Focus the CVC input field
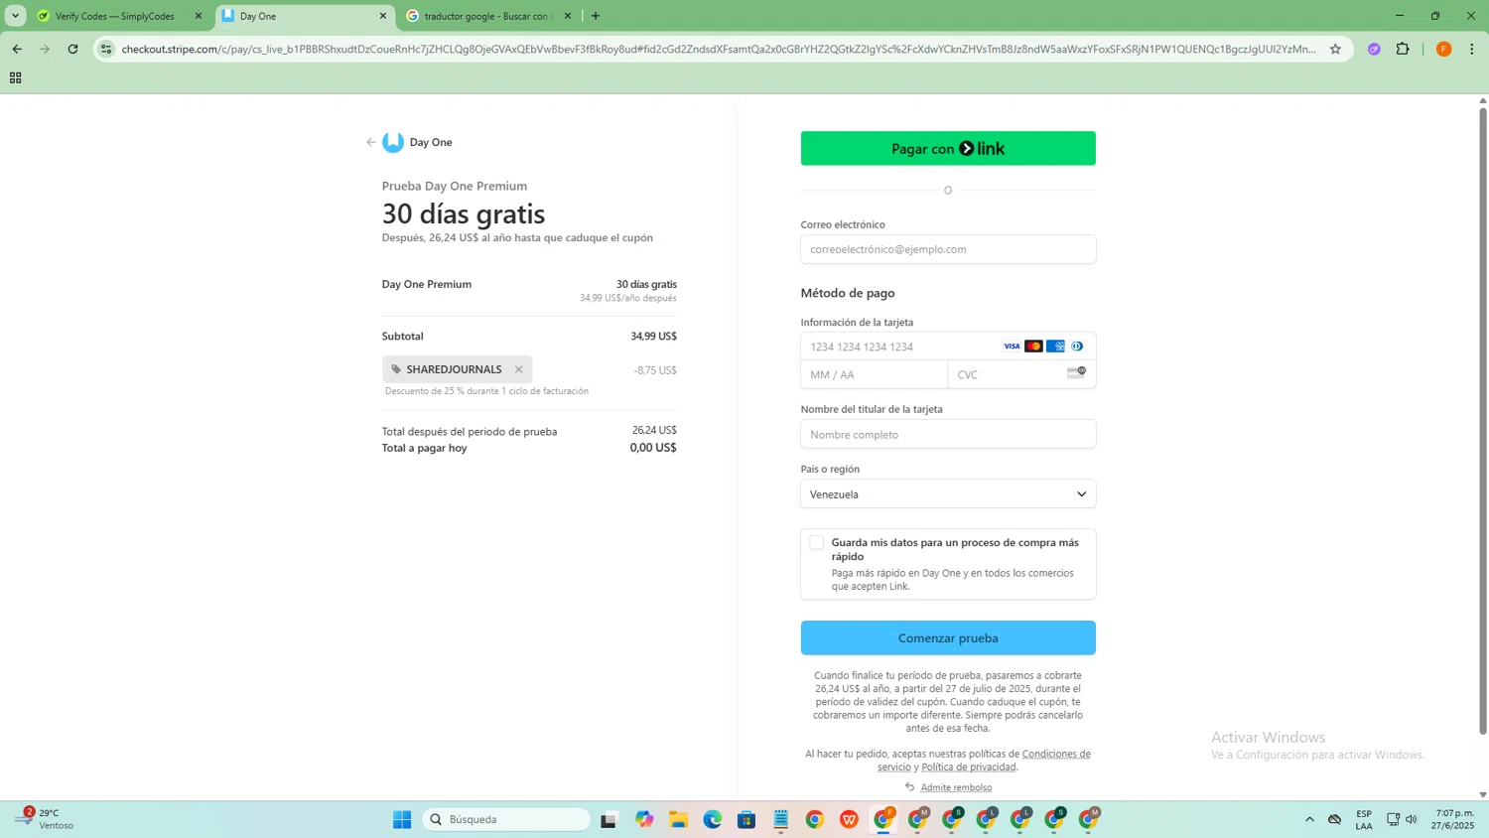Image resolution: width=1489 pixels, height=838 pixels. tap(1021, 374)
